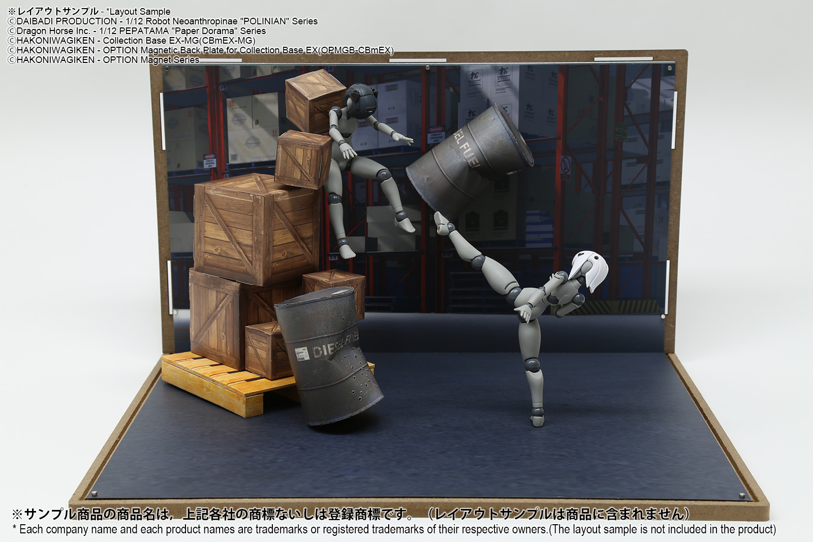Click the Collection Base EX-MG credit line

click(x=131, y=40)
